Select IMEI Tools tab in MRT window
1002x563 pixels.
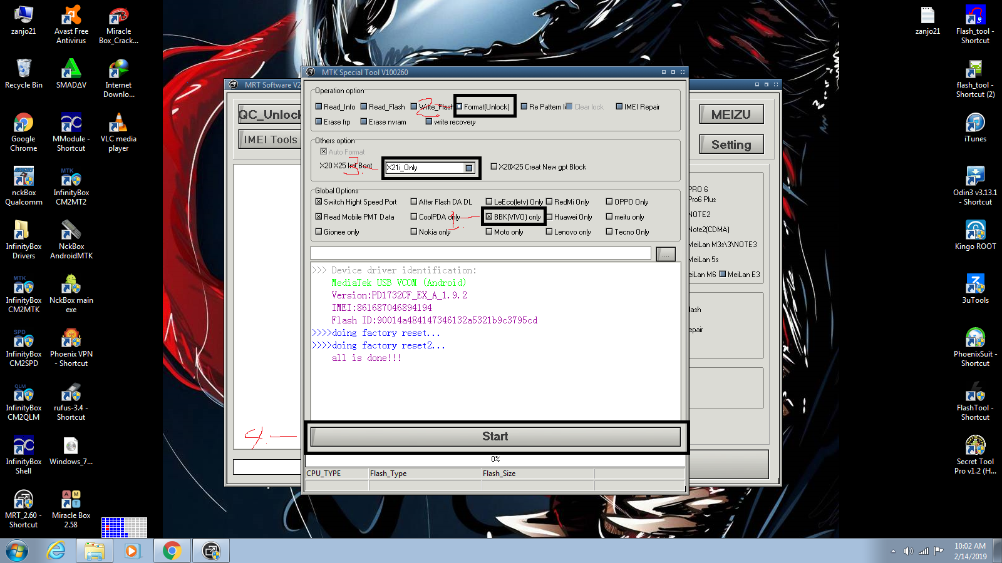[x=270, y=139]
